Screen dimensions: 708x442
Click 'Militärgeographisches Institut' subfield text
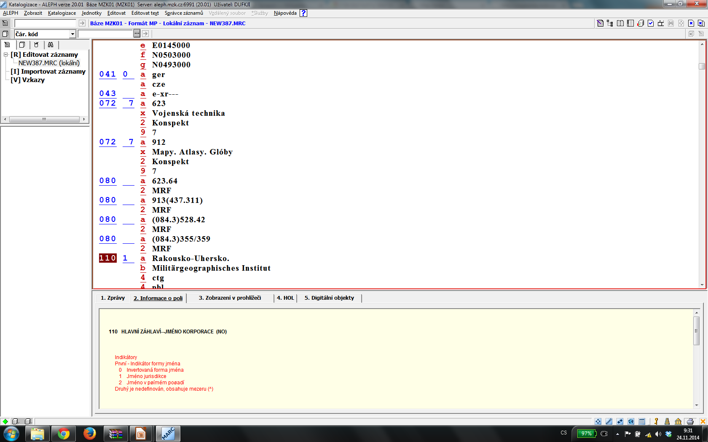pos(211,268)
